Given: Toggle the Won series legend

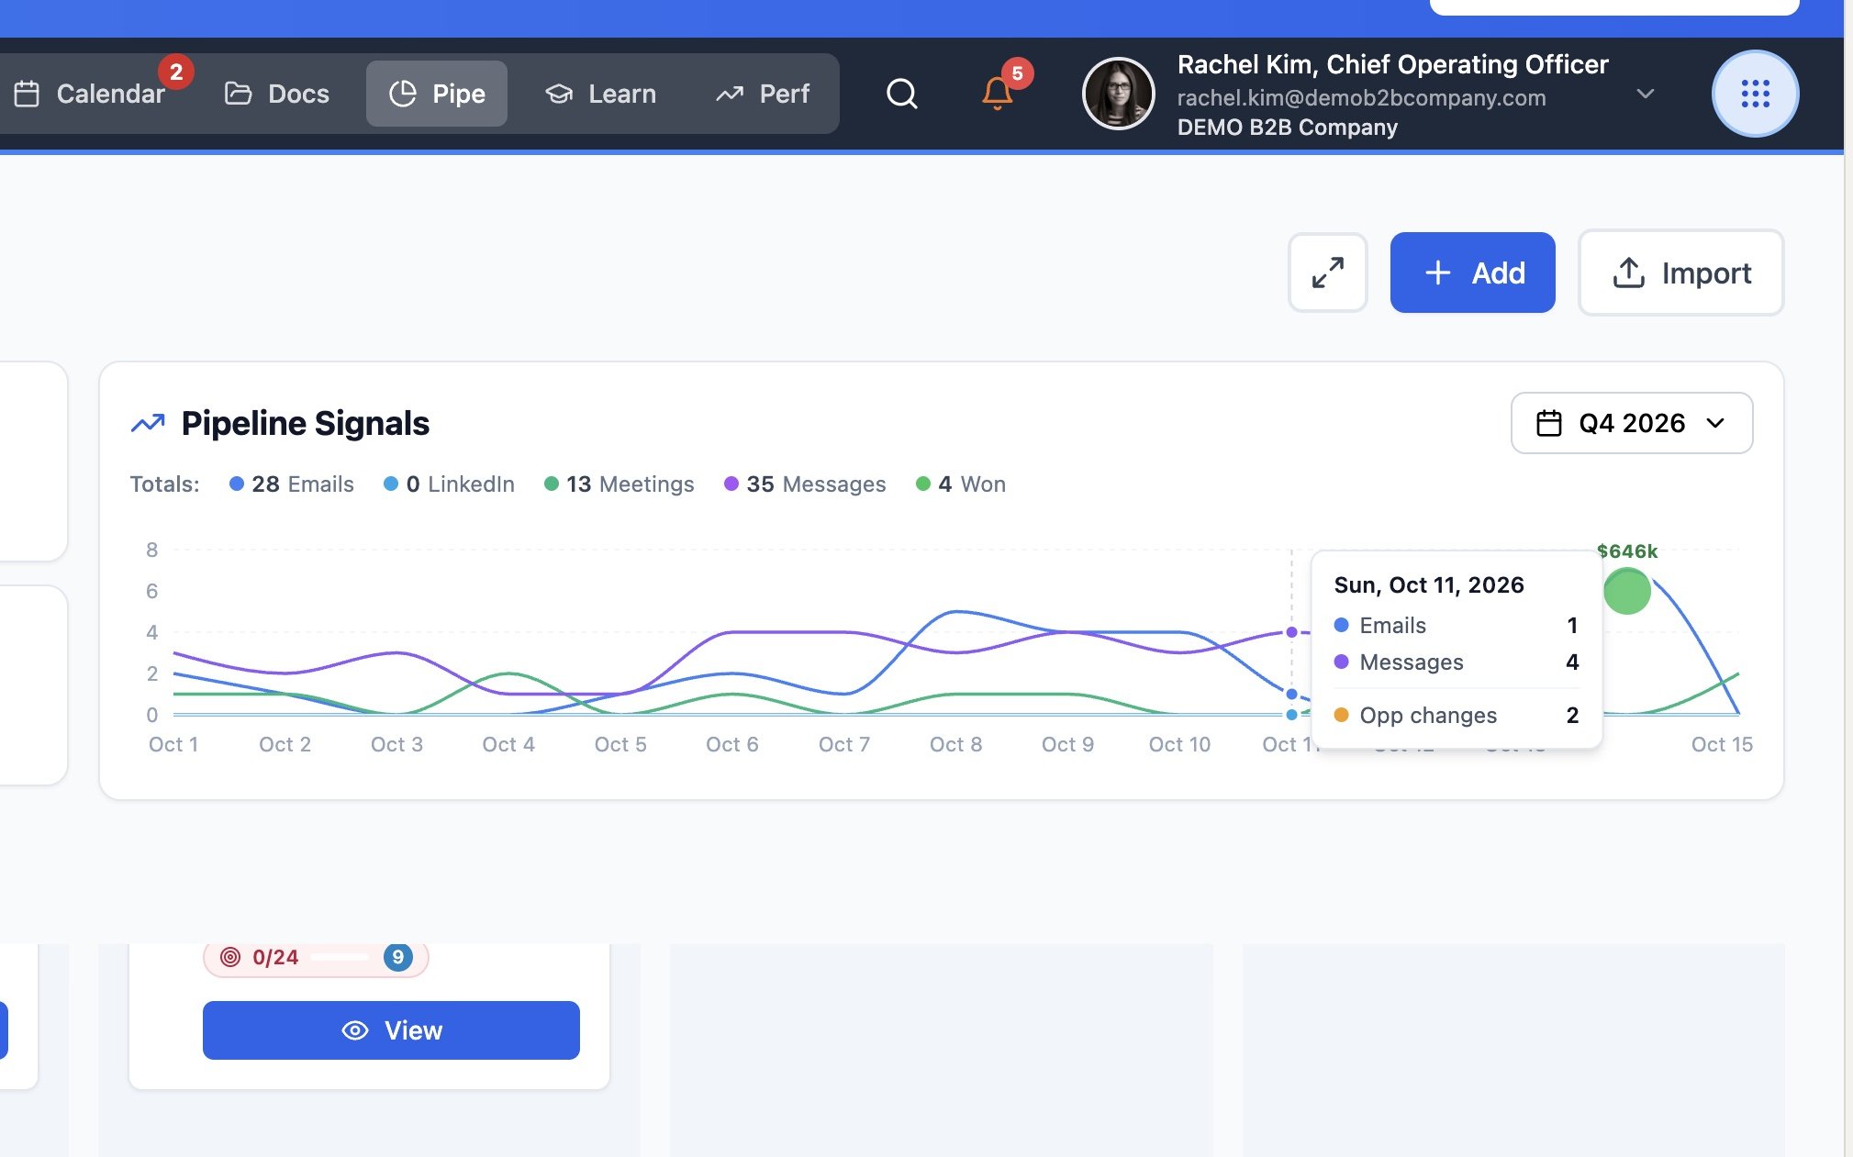Looking at the screenshot, I should pyautogui.click(x=961, y=484).
